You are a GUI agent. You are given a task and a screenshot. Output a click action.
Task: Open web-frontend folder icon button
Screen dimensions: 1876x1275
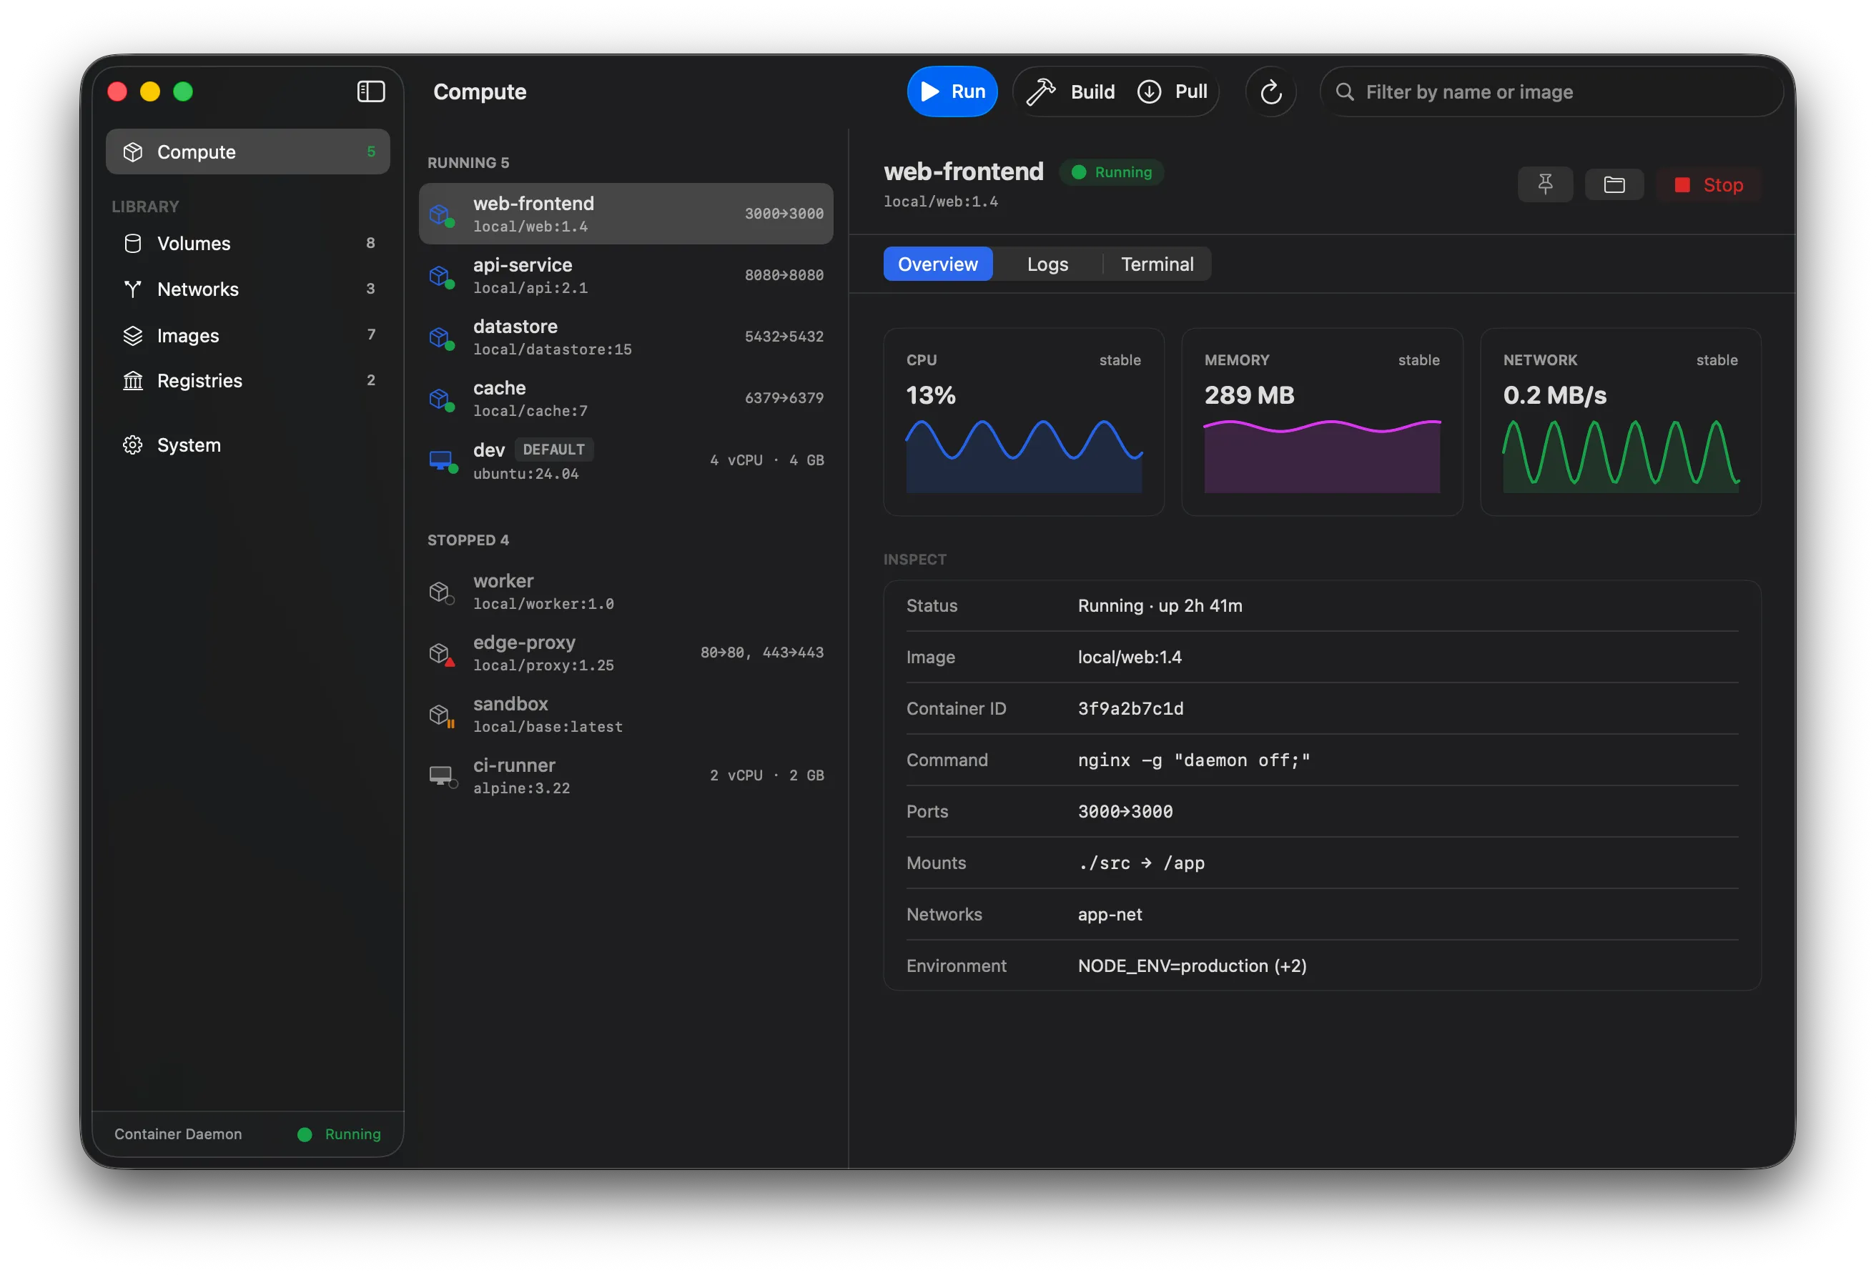pyautogui.click(x=1614, y=185)
